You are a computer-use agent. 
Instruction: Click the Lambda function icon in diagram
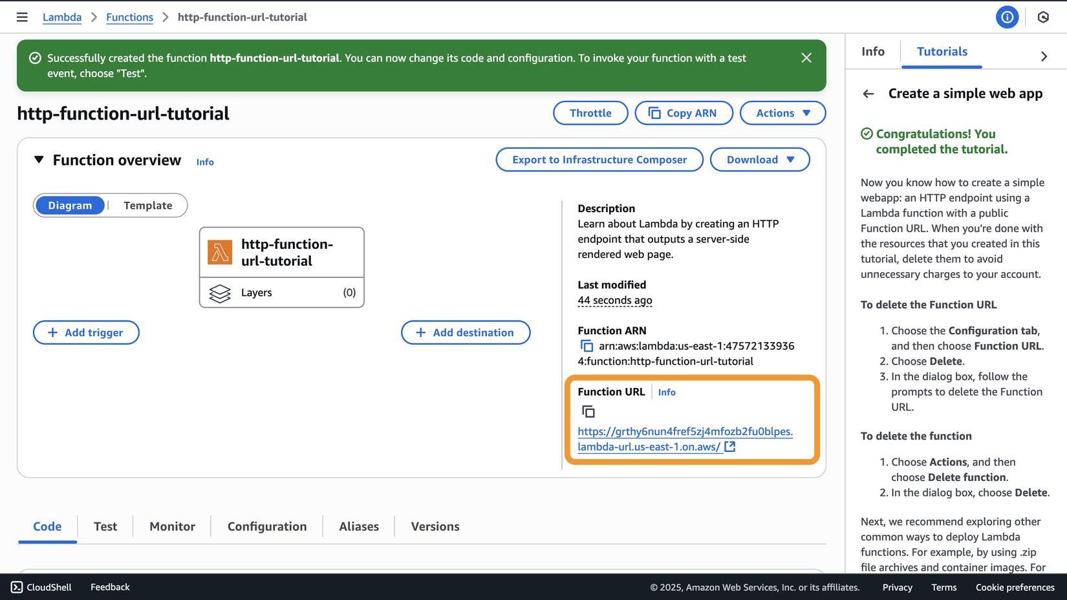click(220, 252)
